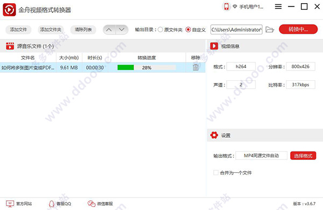Click the 手机用户1... account name
Viewport: 323px width, 210px height.
tap(251, 7)
